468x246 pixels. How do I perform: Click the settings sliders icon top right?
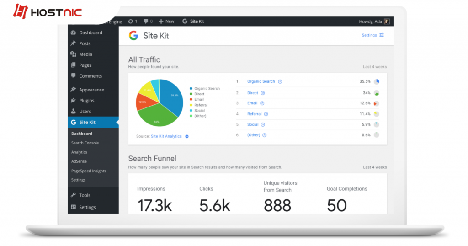click(382, 35)
